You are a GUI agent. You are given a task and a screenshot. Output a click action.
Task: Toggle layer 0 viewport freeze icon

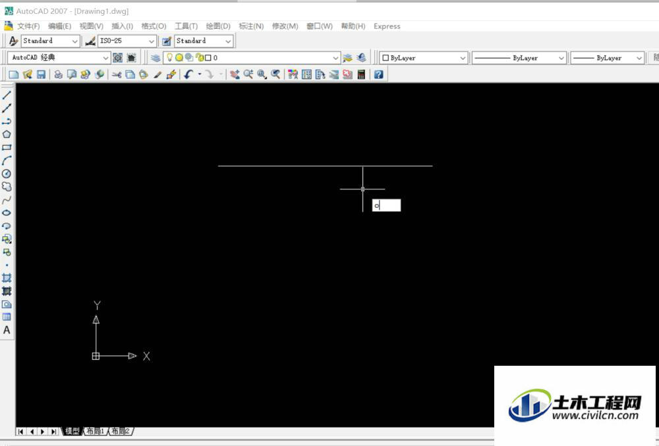[189, 57]
